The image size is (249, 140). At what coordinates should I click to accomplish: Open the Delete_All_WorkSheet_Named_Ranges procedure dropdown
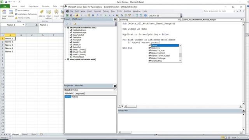(242, 20)
